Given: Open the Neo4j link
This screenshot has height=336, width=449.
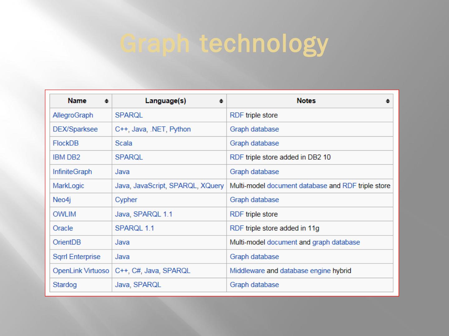Looking at the screenshot, I should 61,200.
